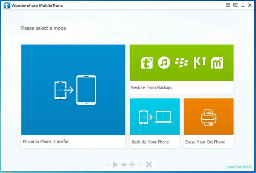This screenshot has width=256, height=173.
Task: Minimize the MobileTrans window
Action: [243, 5]
